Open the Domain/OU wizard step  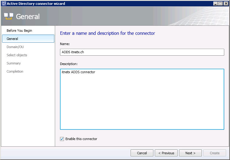pos(15,47)
